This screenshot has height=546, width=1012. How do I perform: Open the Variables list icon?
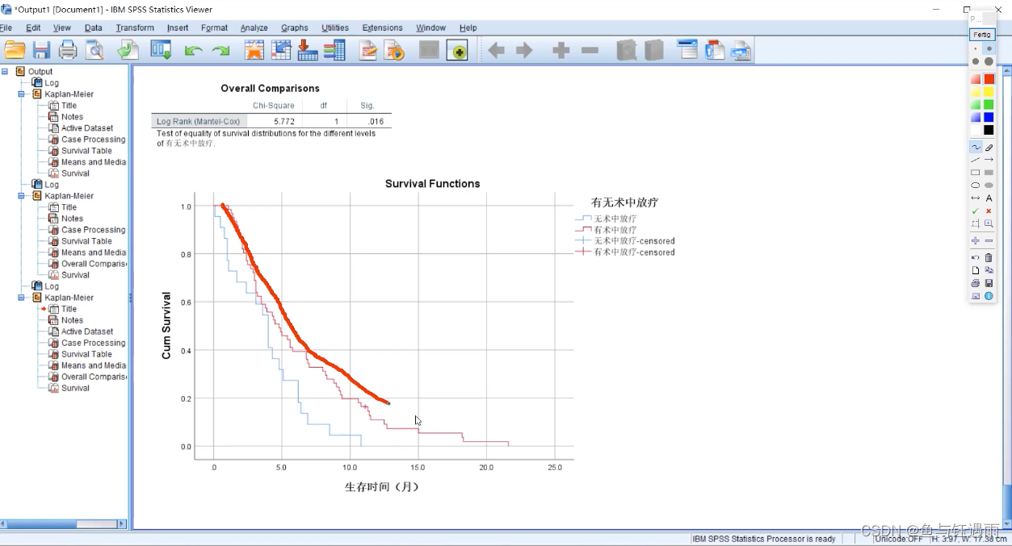[x=334, y=50]
